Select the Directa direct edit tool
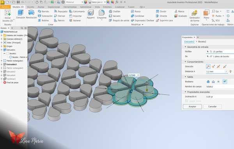234x149 pixels. 161,16
